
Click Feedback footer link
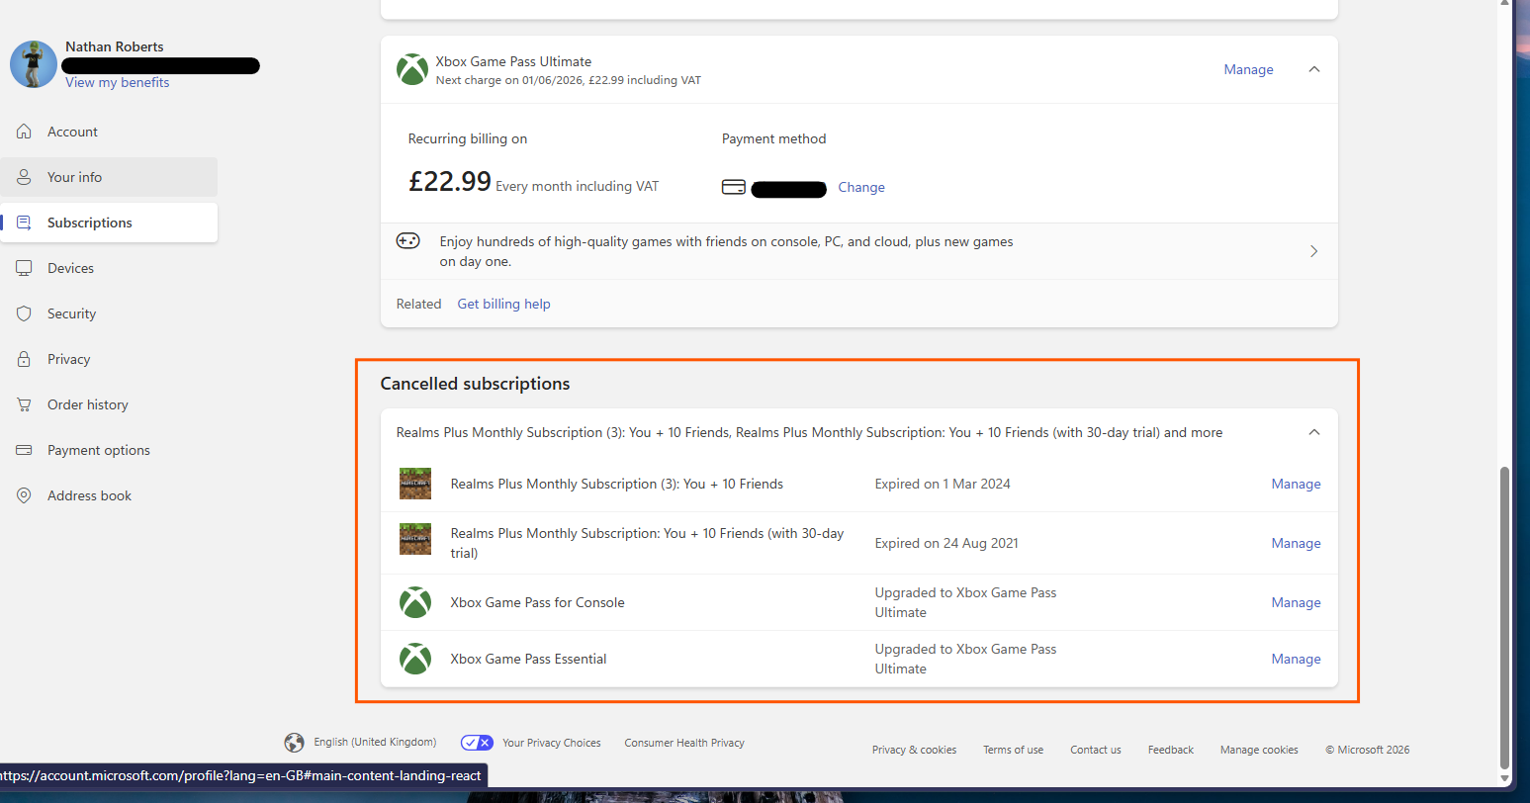pos(1171,750)
